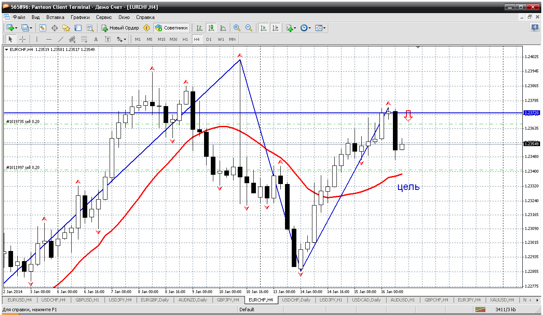Toggle chart shift from right edge
543x315 pixels.
[x=275, y=28]
